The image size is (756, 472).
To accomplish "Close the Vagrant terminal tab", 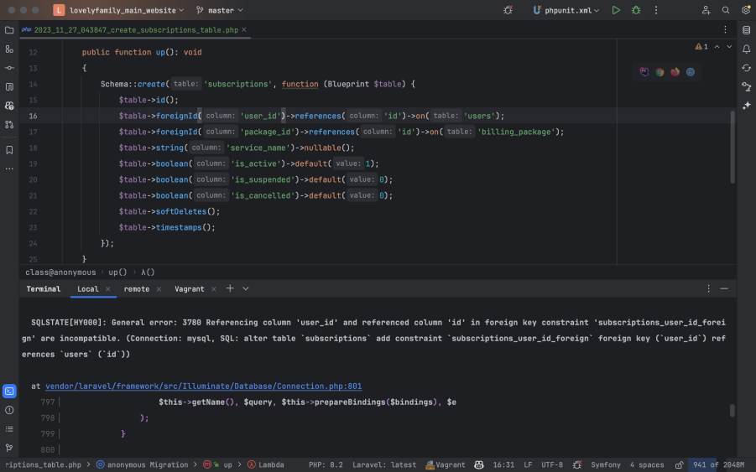I will point(214,289).
